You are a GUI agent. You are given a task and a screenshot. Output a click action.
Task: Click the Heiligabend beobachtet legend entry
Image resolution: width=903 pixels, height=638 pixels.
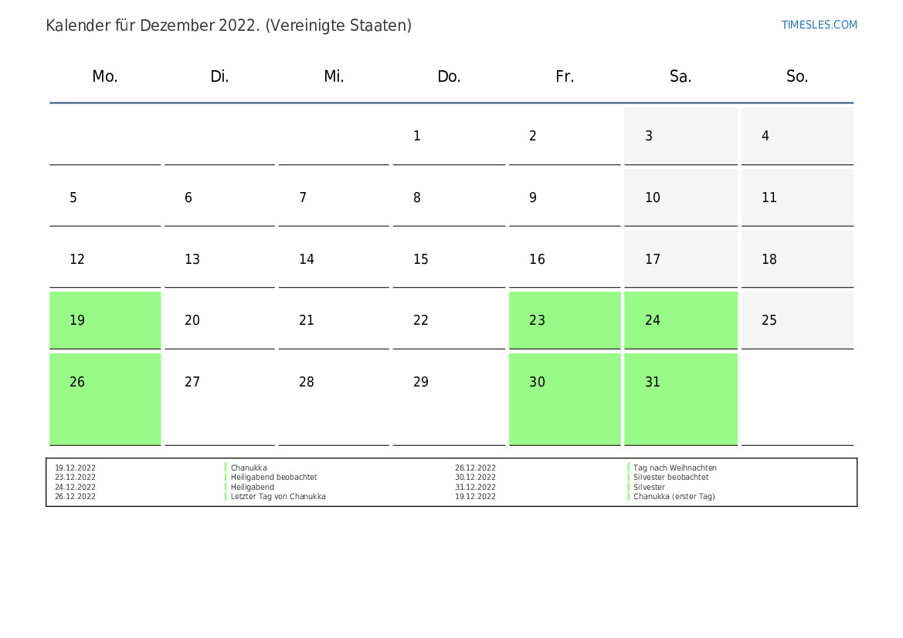click(x=273, y=478)
